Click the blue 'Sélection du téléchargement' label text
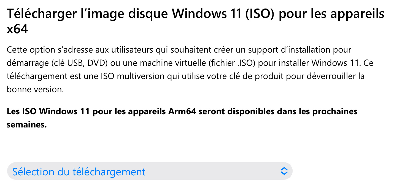 [x=79, y=172]
